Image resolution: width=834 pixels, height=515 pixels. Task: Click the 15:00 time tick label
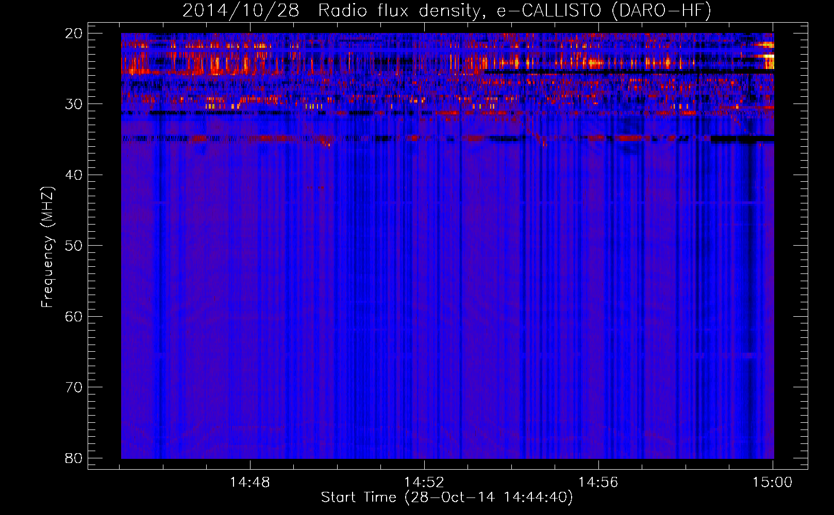[x=773, y=483]
